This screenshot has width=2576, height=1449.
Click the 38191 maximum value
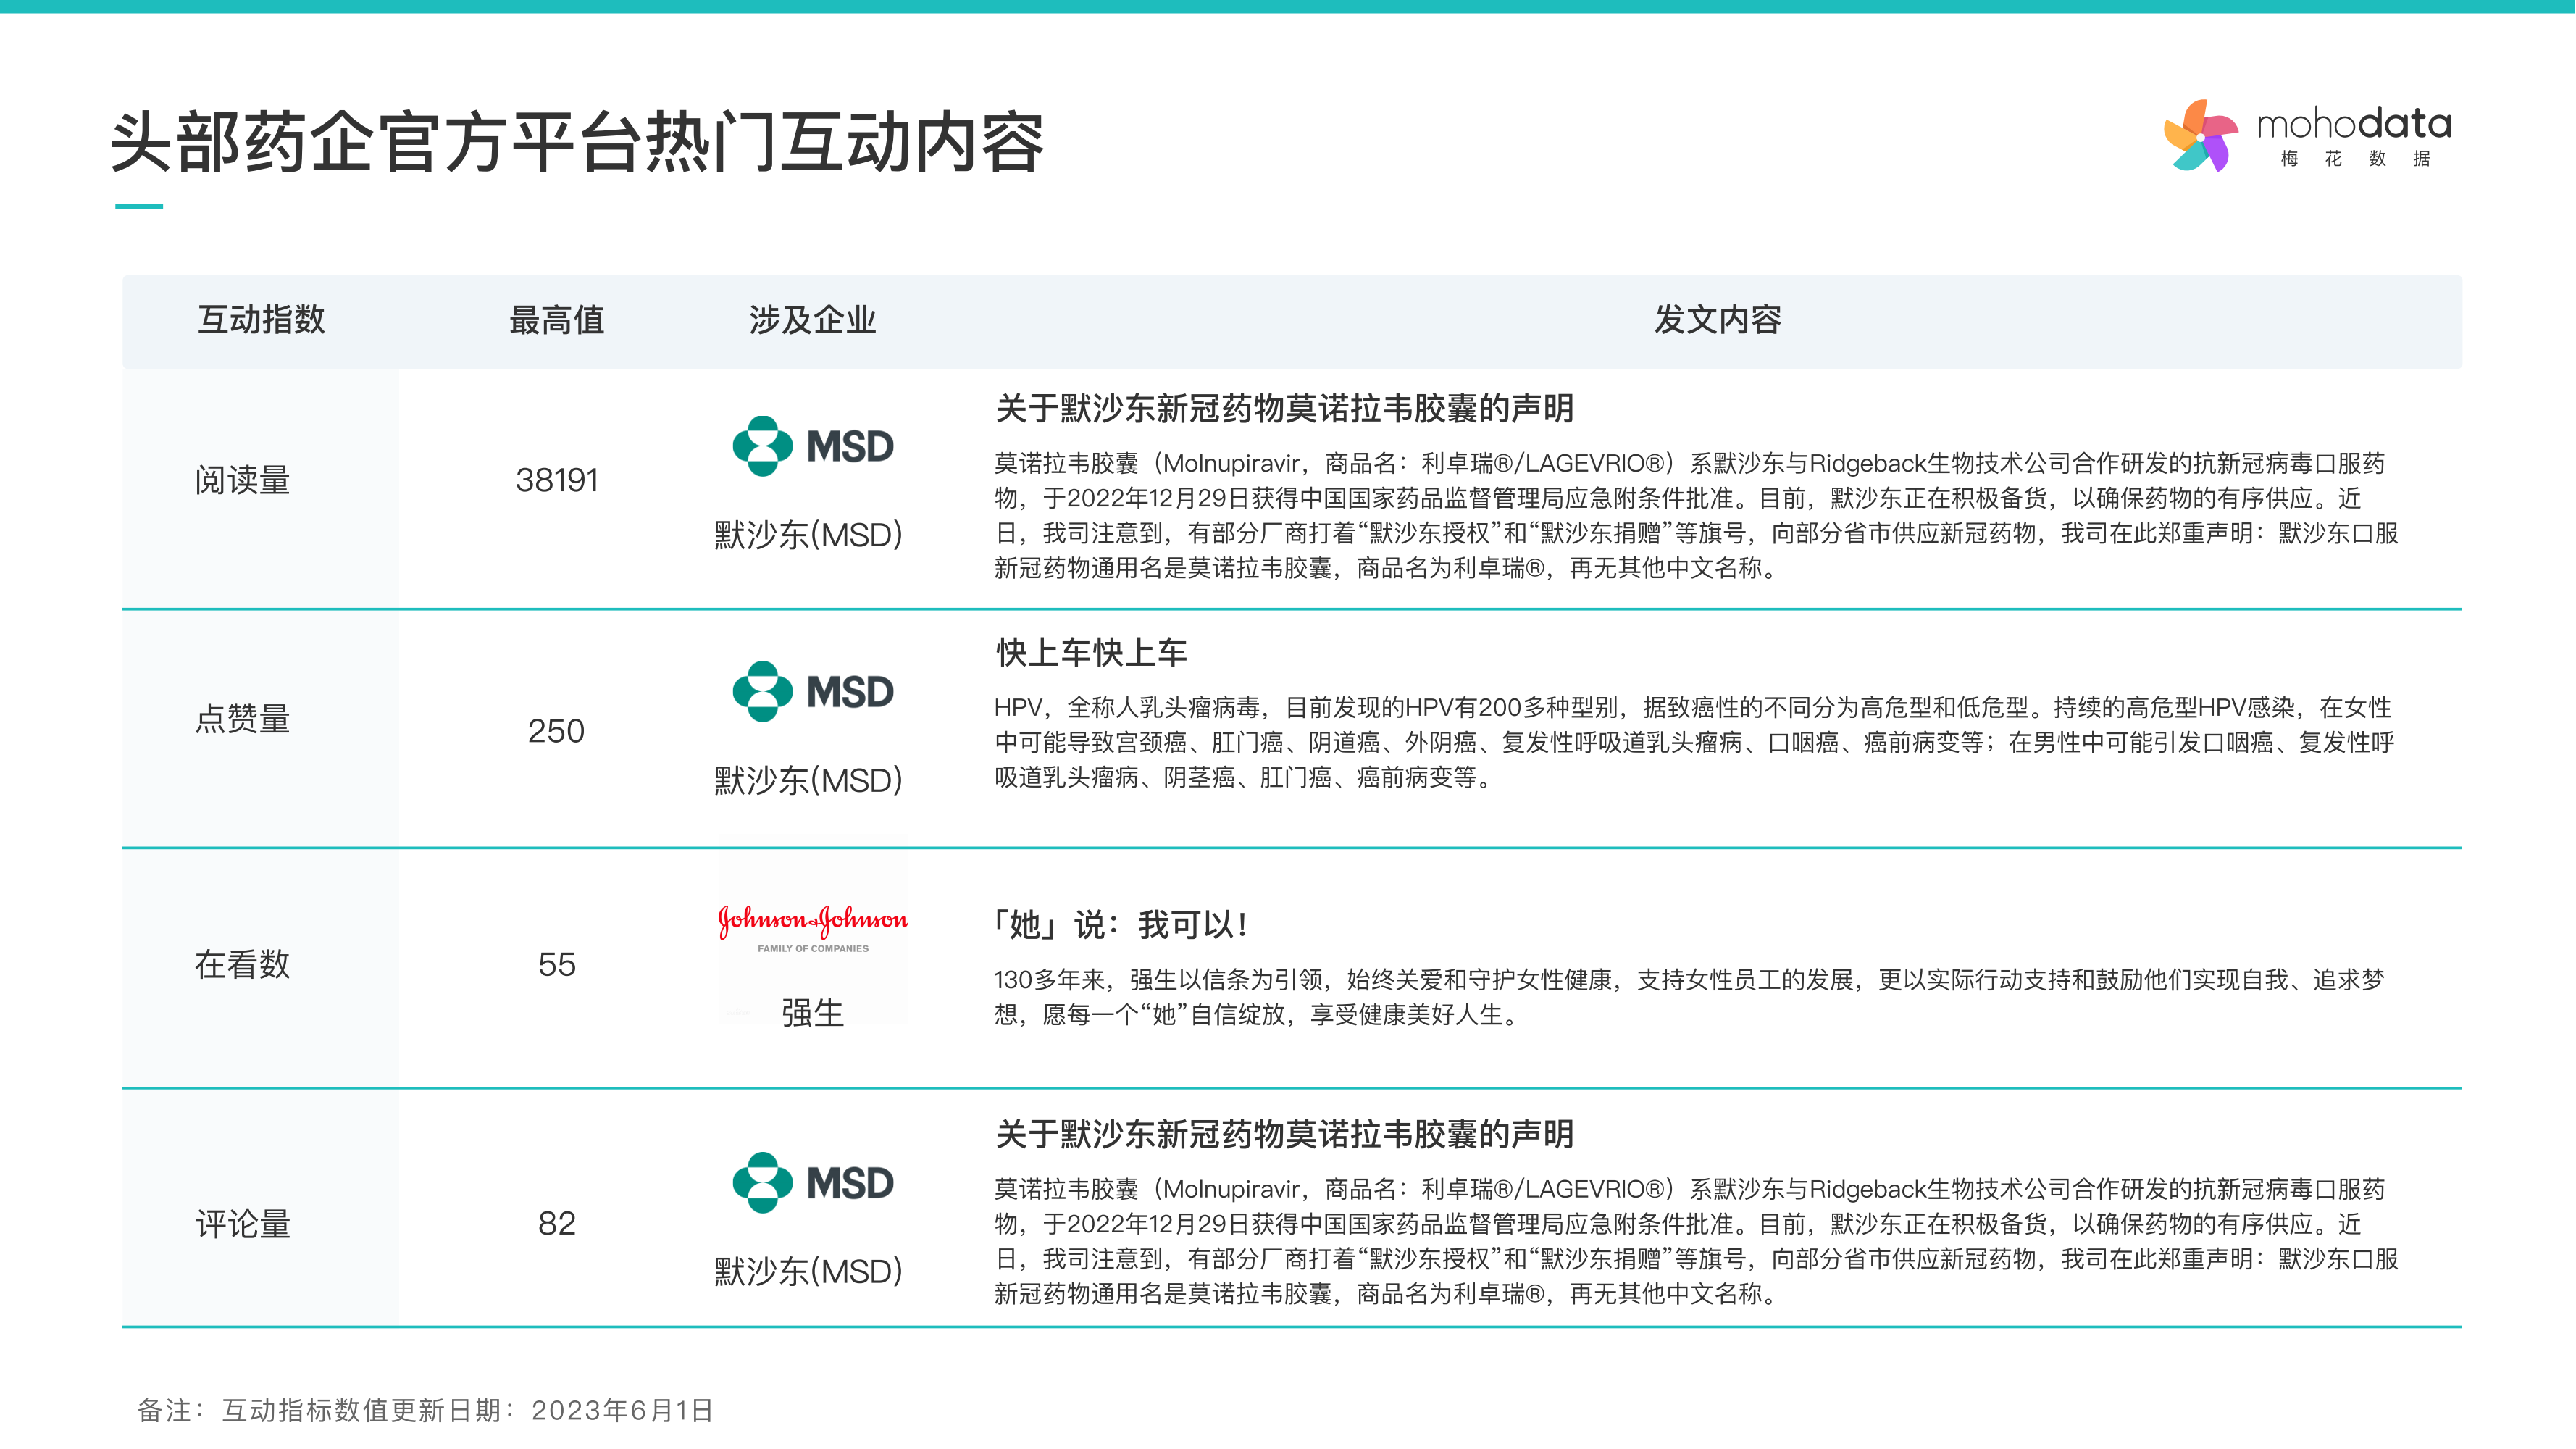[x=556, y=480]
